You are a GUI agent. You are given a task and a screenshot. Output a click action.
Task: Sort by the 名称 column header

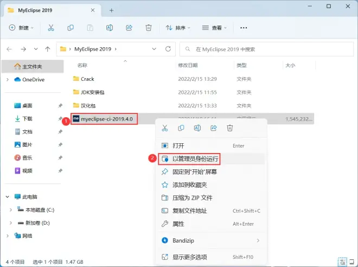coord(82,65)
